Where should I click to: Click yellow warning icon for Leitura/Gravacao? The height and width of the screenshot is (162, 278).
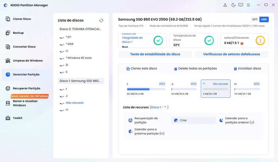pos(260,40)
